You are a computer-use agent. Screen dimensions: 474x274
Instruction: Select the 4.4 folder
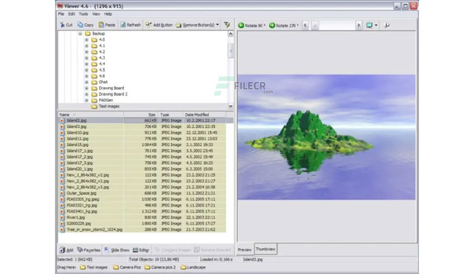point(102,64)
